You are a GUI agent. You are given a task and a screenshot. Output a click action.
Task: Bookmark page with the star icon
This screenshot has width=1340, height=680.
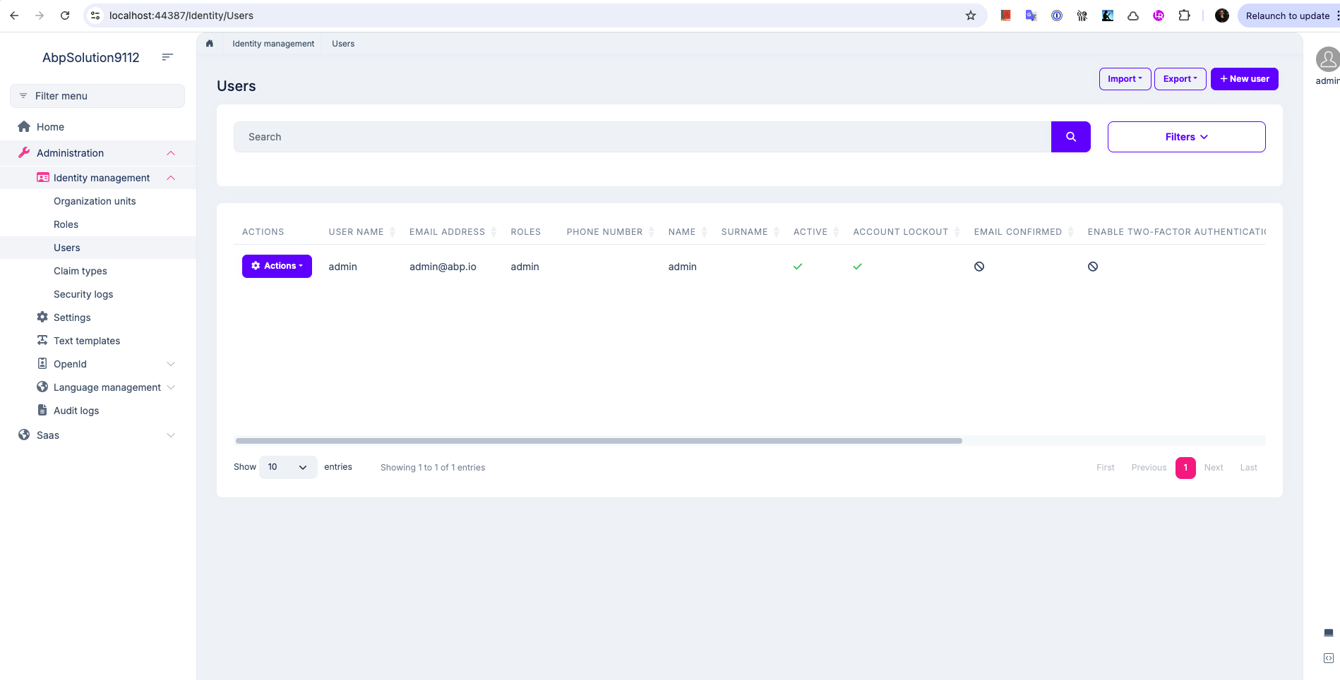(x=971, y=16)
